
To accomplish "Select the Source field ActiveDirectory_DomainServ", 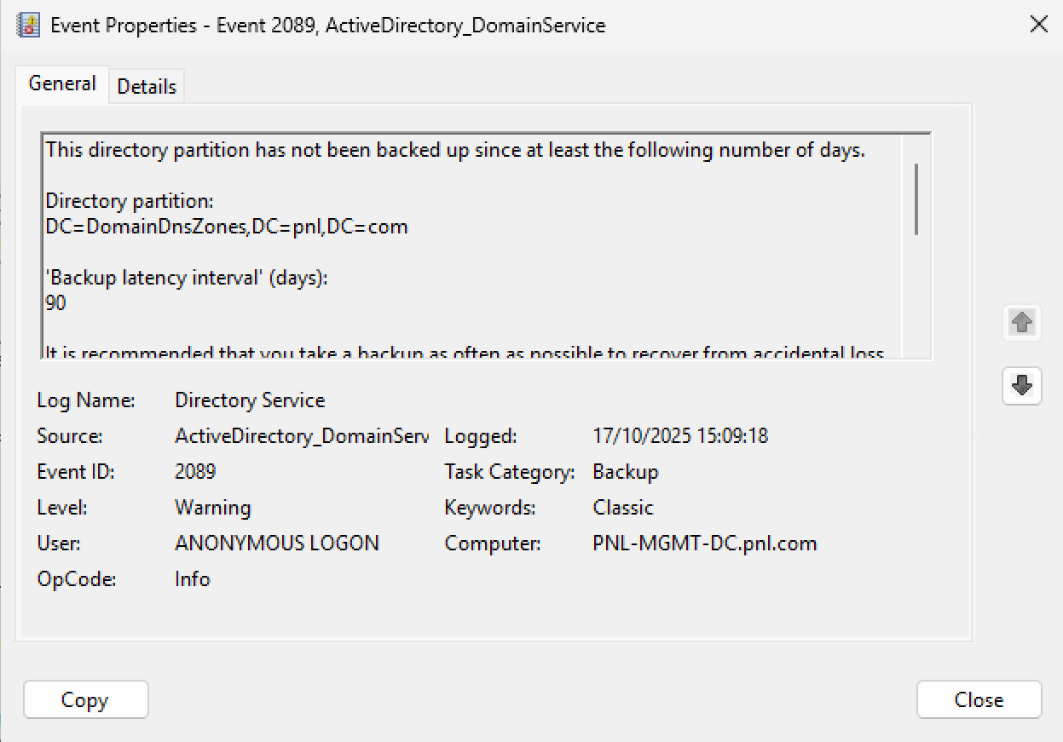I will [x=301, y=436].
